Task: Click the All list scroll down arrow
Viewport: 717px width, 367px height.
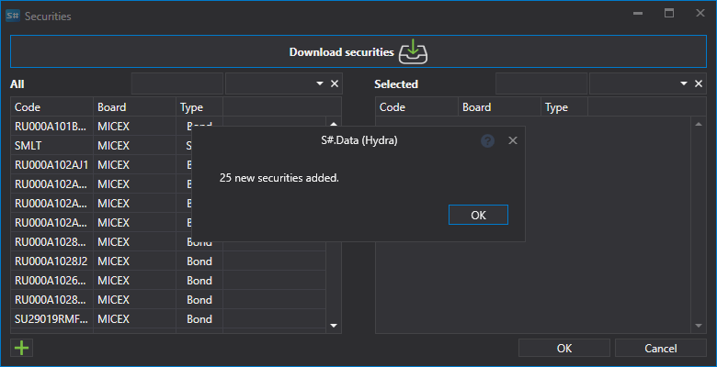Action: [x=334, y=326]
